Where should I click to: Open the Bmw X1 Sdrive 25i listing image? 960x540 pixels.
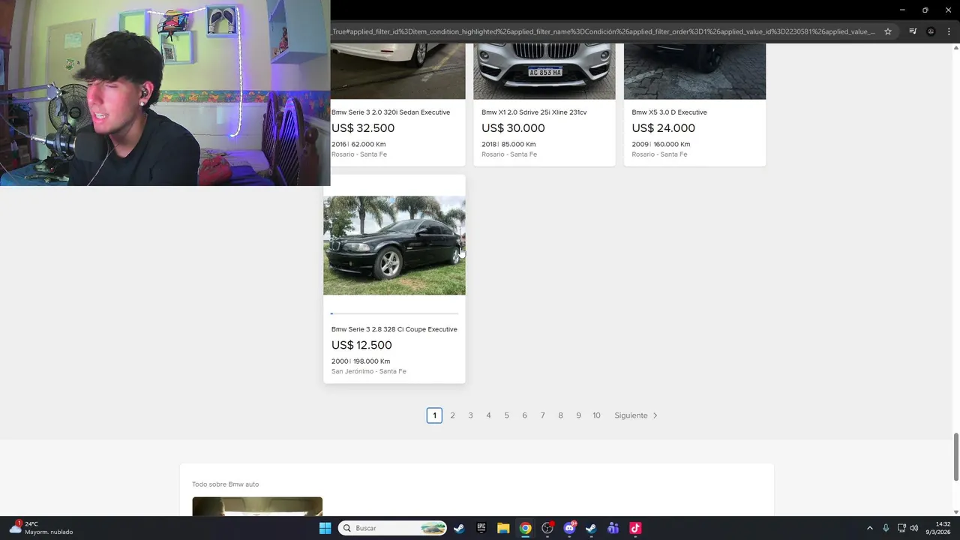(544, 71)
